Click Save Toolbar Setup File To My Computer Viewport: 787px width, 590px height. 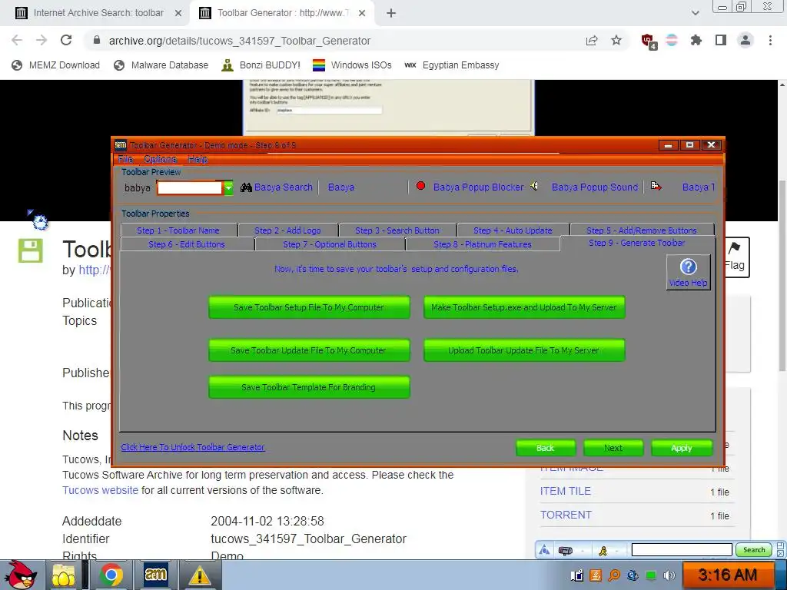pyautogui.click(x=309, y=307)
